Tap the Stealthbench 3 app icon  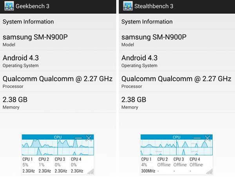(x=128, y=6)
